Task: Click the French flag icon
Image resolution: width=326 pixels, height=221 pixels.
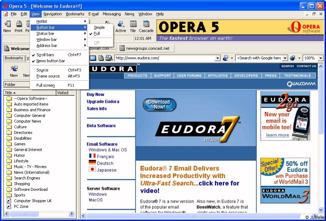Action: pyautogui.click(x=92, y=156)
